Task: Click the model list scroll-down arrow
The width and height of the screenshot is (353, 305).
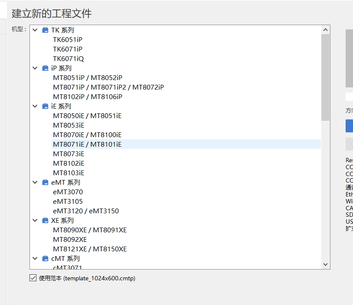Action: [325, 264]
